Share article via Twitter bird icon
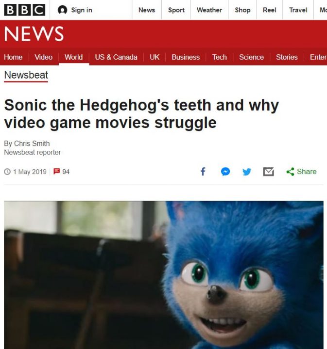The width and height of the screenshot is (327, 349). pyautogui.click(x=247, y=172)
